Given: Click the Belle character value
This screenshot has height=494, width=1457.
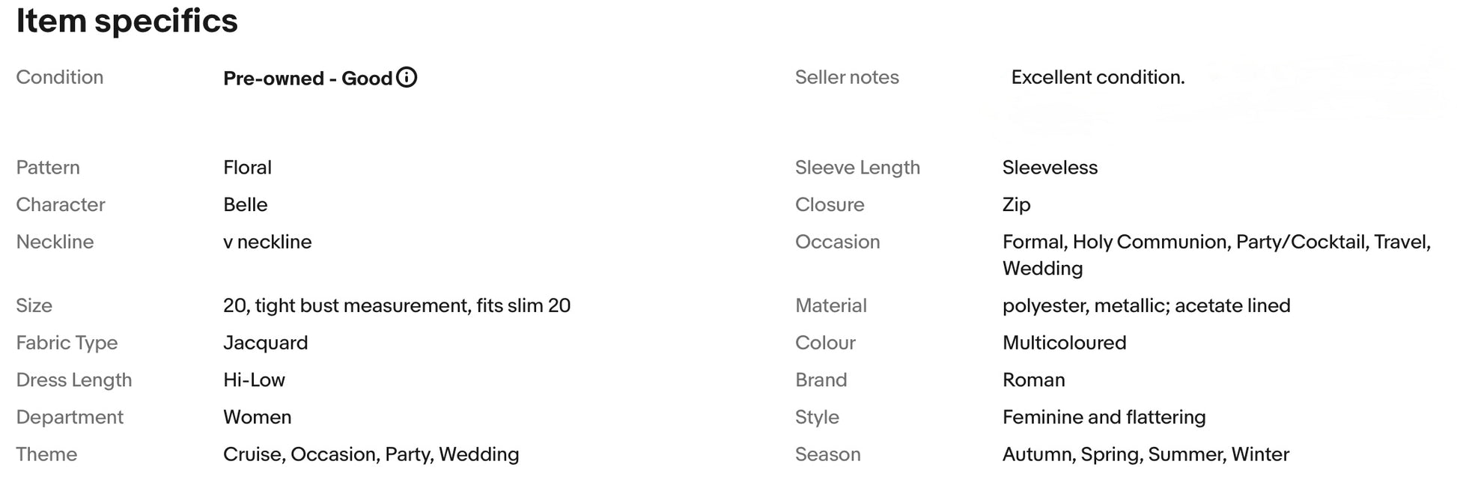Looking at the screenshot, I should coord(245,205).
